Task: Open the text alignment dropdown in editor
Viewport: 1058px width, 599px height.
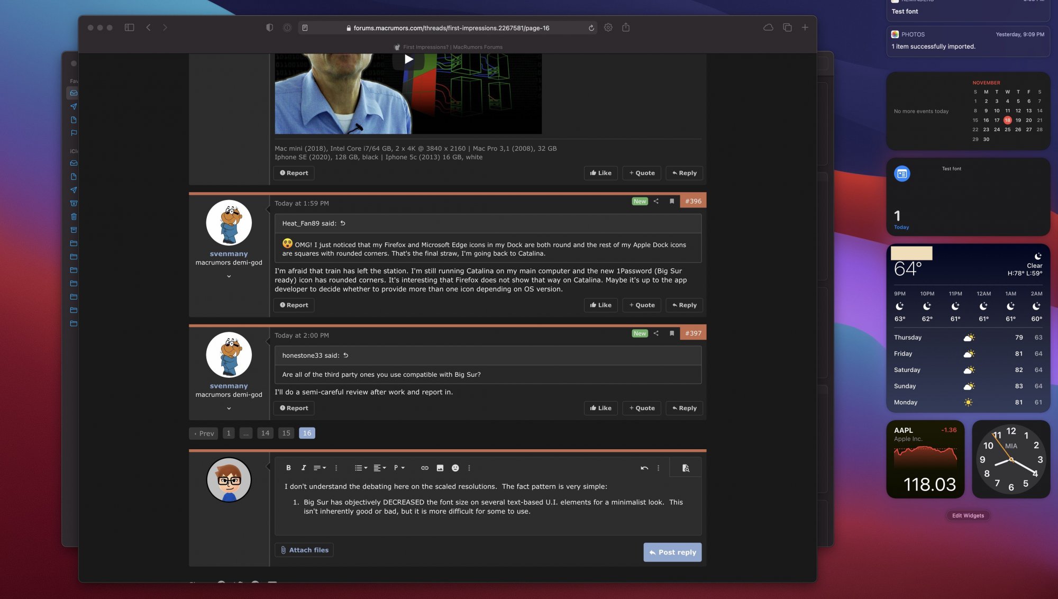Action: (320, 468)
